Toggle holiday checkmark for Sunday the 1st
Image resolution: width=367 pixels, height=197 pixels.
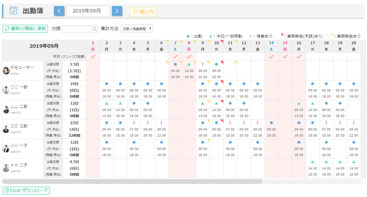93,56
